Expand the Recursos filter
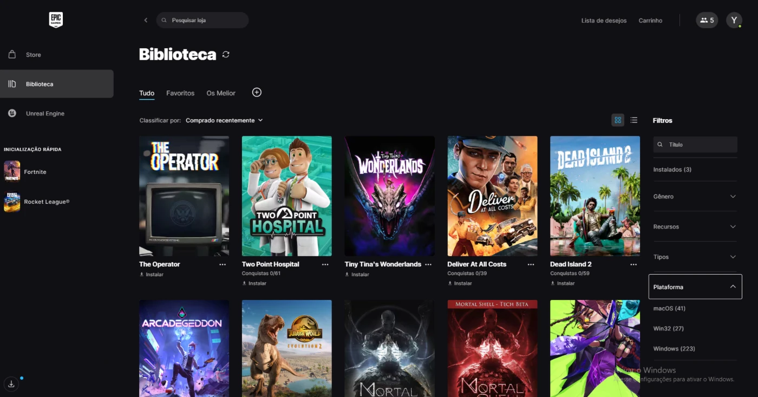 [695, 227]
